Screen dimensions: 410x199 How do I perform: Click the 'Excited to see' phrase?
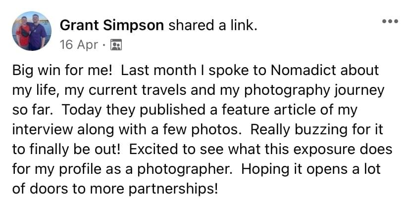tap(177, 150)
